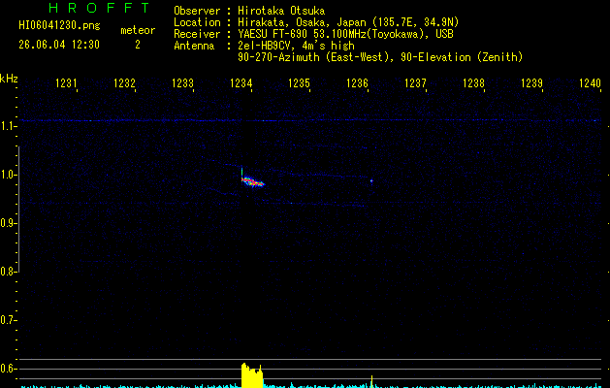Click the thin yellow spike below 1236

[371, 381]
